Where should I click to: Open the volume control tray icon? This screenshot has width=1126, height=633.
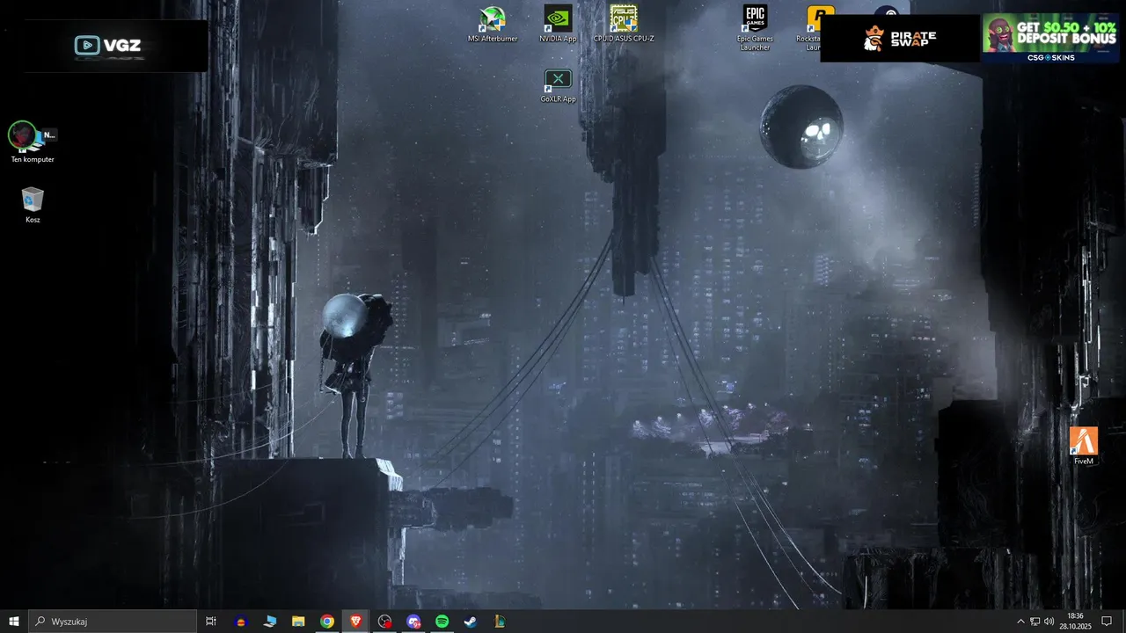point(1049,622)
